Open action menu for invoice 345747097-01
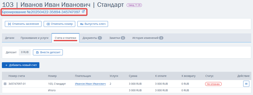The image size is (253, 95). 246,84
